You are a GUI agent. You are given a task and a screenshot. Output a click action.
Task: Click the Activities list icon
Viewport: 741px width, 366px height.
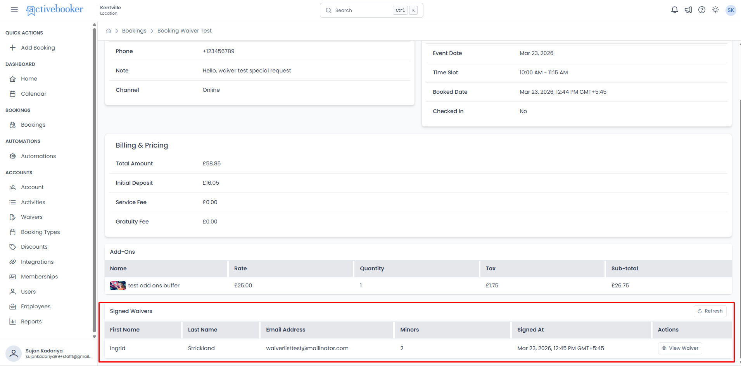point(13,202)
